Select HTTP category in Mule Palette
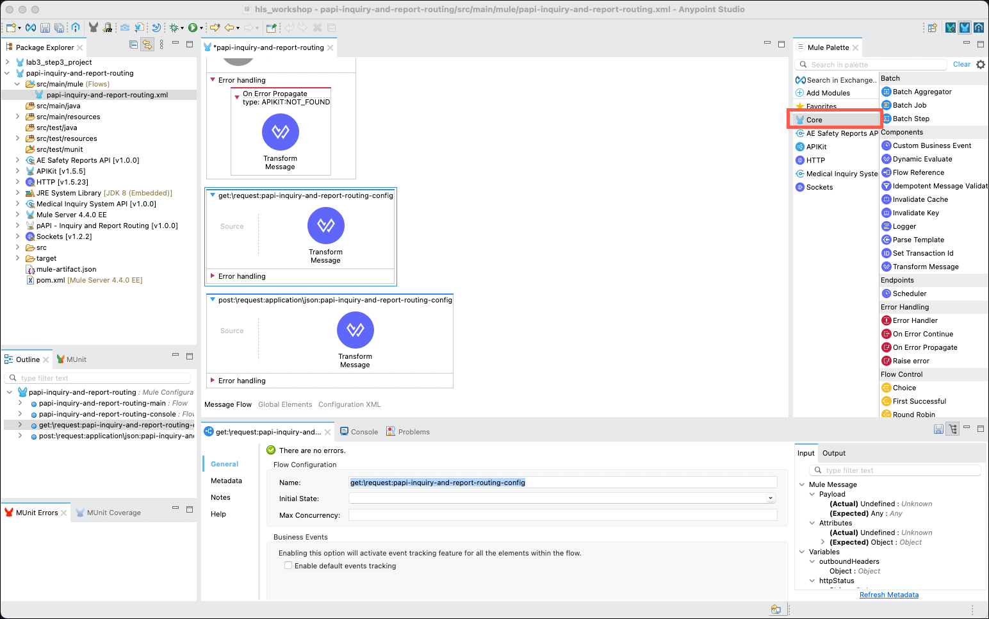Image resolution: width=989 pixels, height=619 pixels. (810, 160)
